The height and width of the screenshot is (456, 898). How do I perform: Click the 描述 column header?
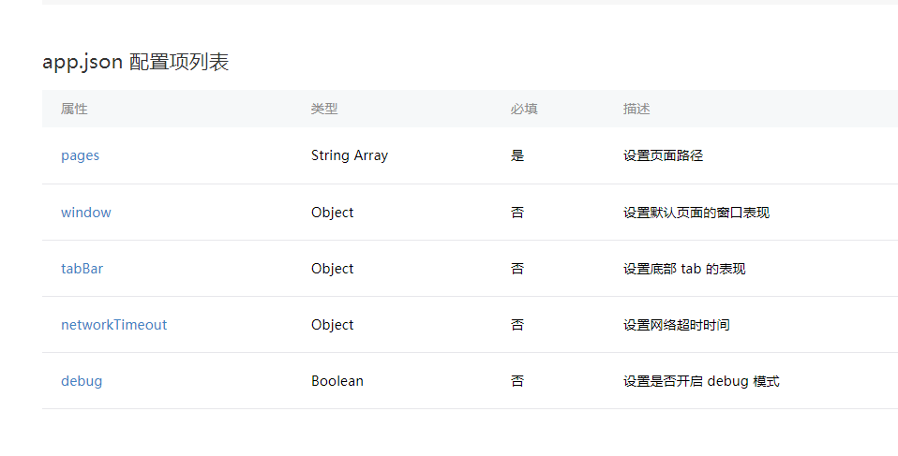point(636,109)
